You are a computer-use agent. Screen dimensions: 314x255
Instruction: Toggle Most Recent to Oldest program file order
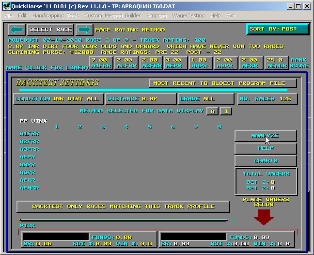tap(223, 83)
